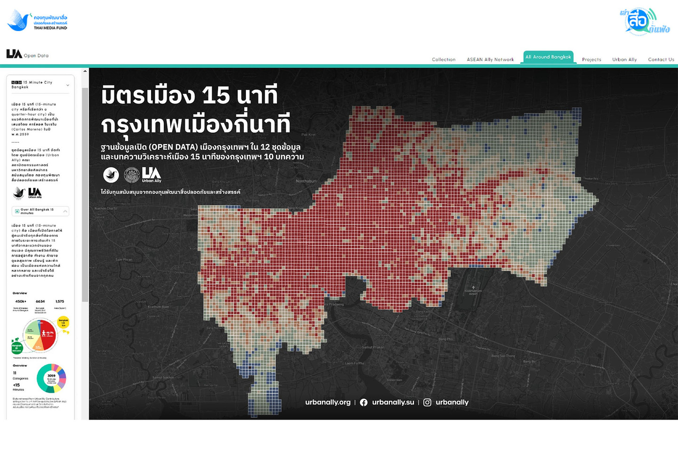Click the Suvarnabhumi airport marker on the map
Image resolution: width=678 pixels, height=452 pixels.
[x=473, y=288]
